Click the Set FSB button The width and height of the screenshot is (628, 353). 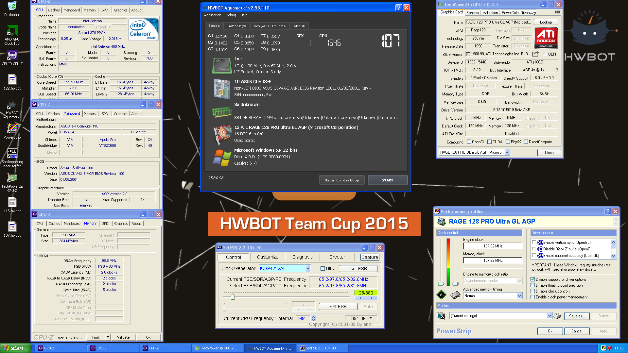(x=338, y=307)
